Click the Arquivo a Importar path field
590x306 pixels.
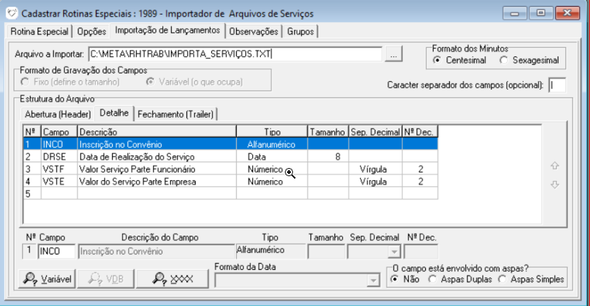click(x=235, y=55)
